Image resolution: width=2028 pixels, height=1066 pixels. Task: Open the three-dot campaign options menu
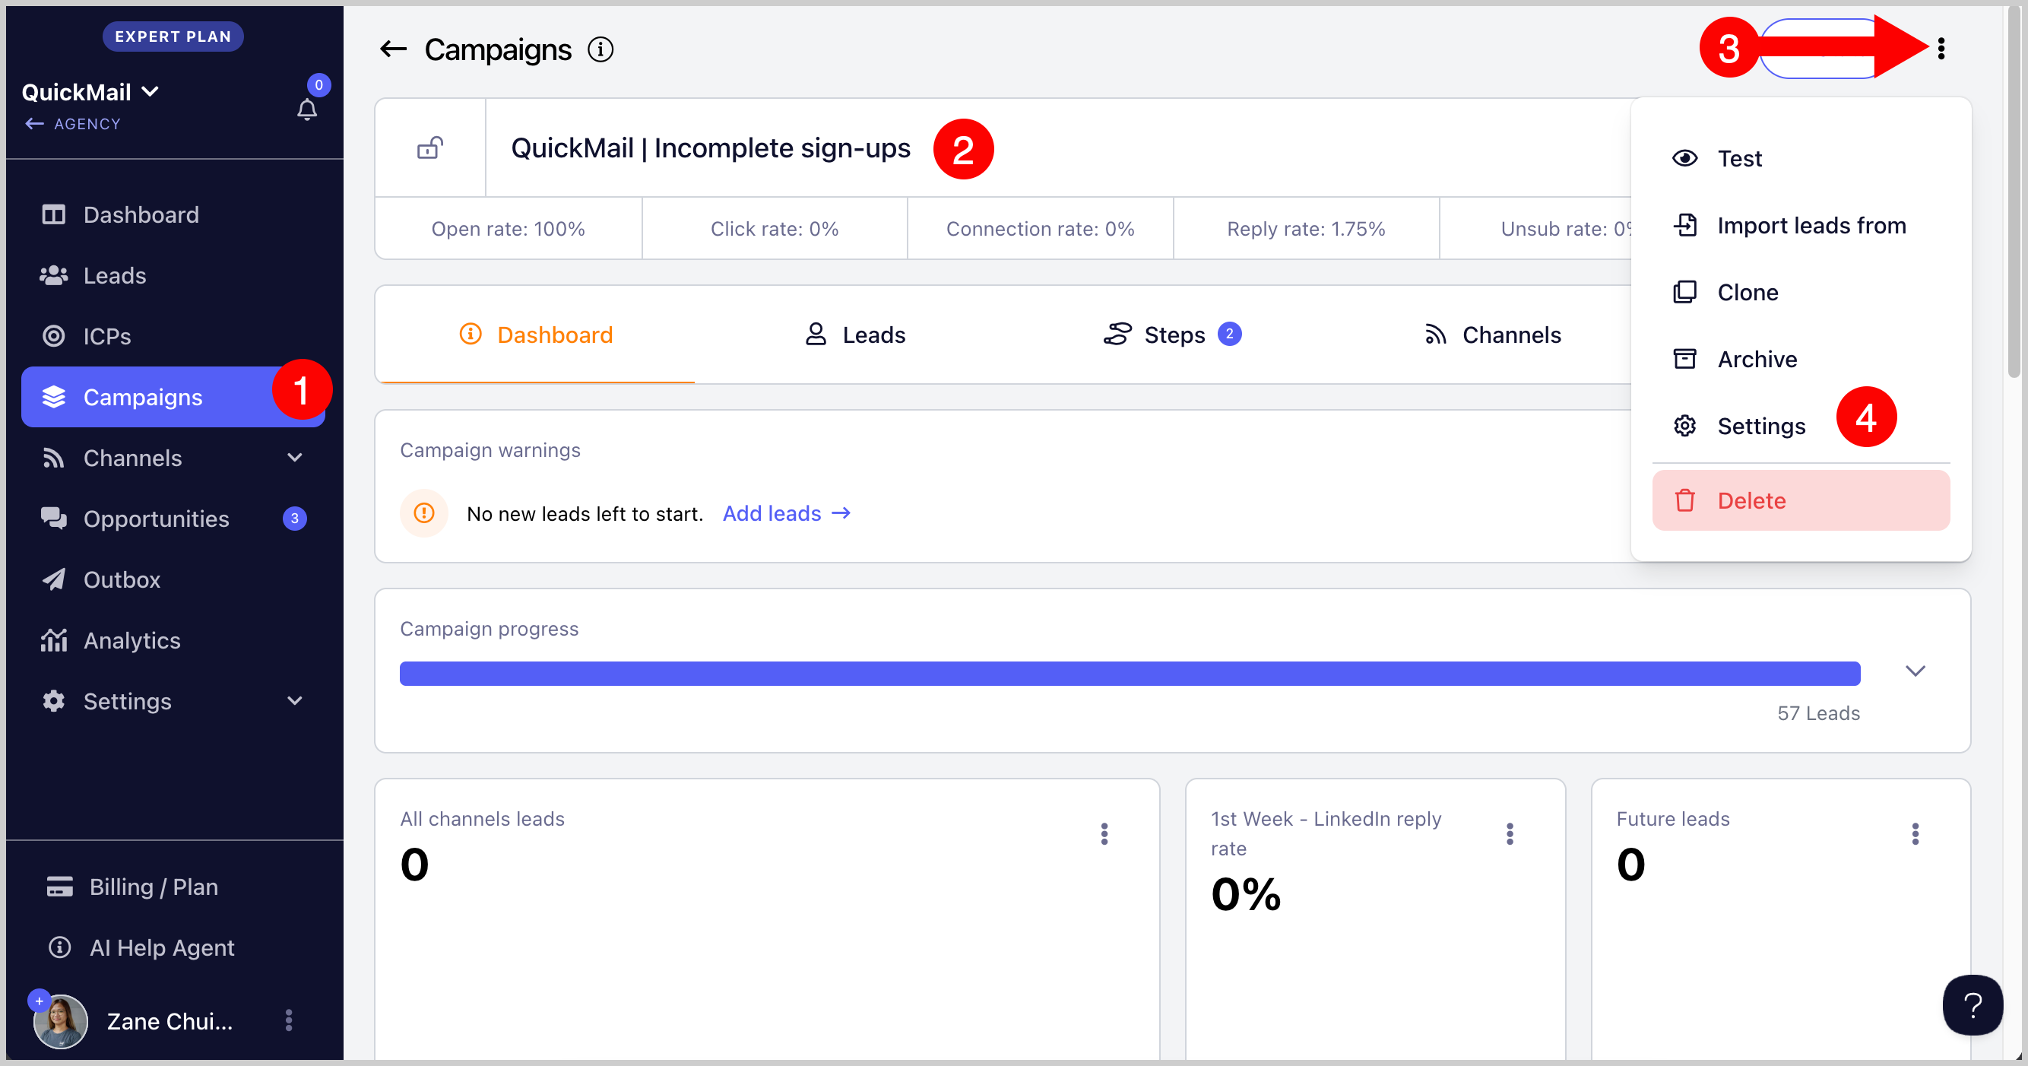pyautogui.click(x=1941, y=49)
